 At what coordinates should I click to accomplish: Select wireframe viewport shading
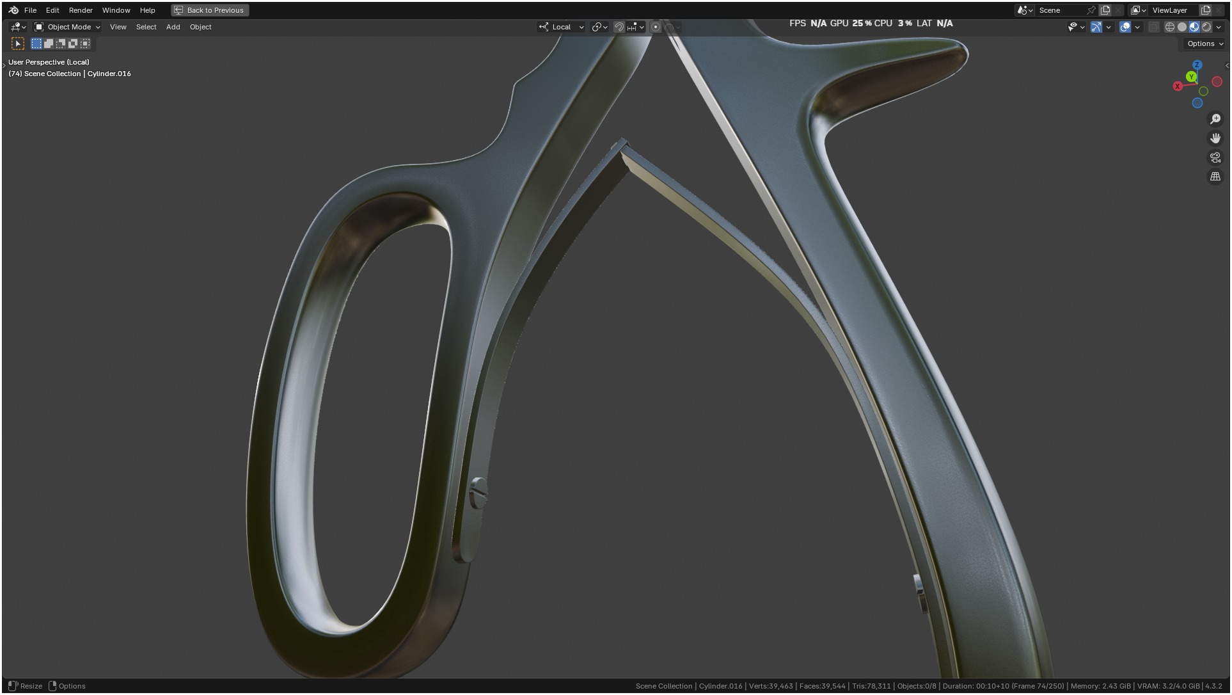pos(1170,27)
